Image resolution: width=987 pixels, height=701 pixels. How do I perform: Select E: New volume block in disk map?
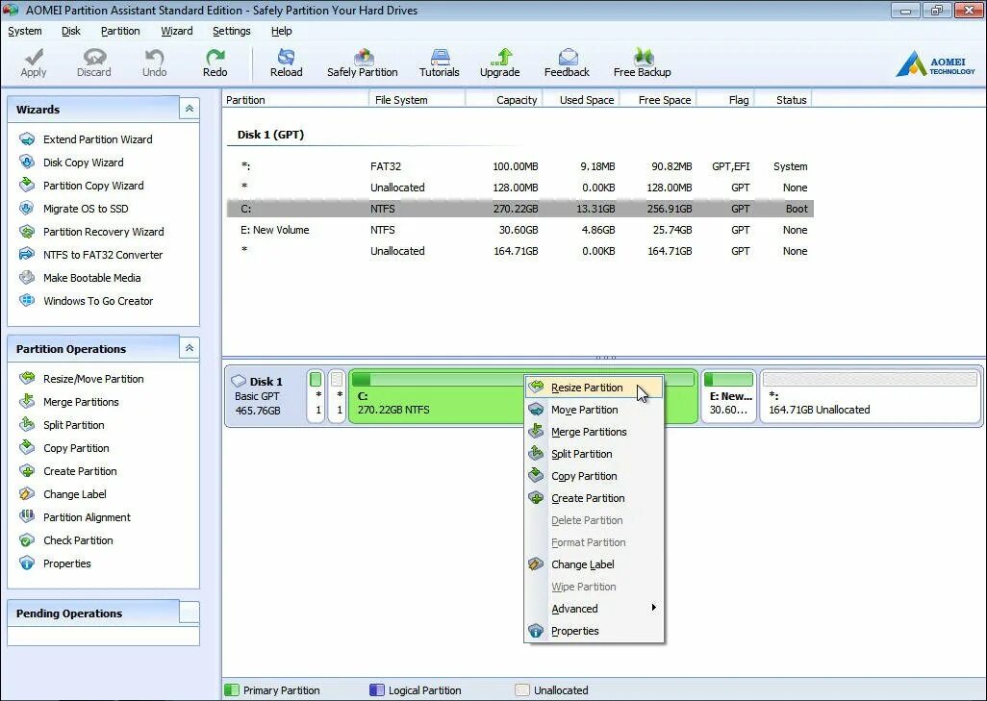click(728, 396)
